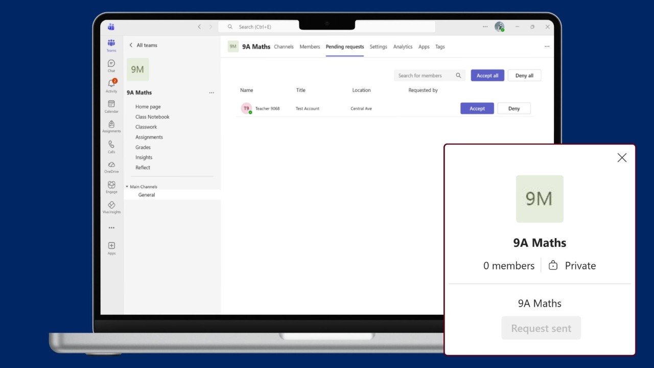Viewport: 654px width, 368px height.
Task: Open Reflect in team menu
Action: pos(143,168)
